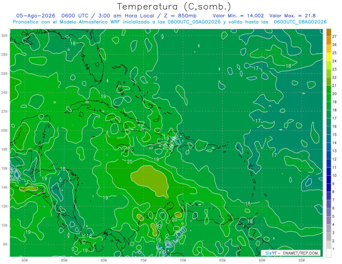The height and width of the screenshot is (264, 342).
Task: Click the legend value '25'
Action: (335, 53)
